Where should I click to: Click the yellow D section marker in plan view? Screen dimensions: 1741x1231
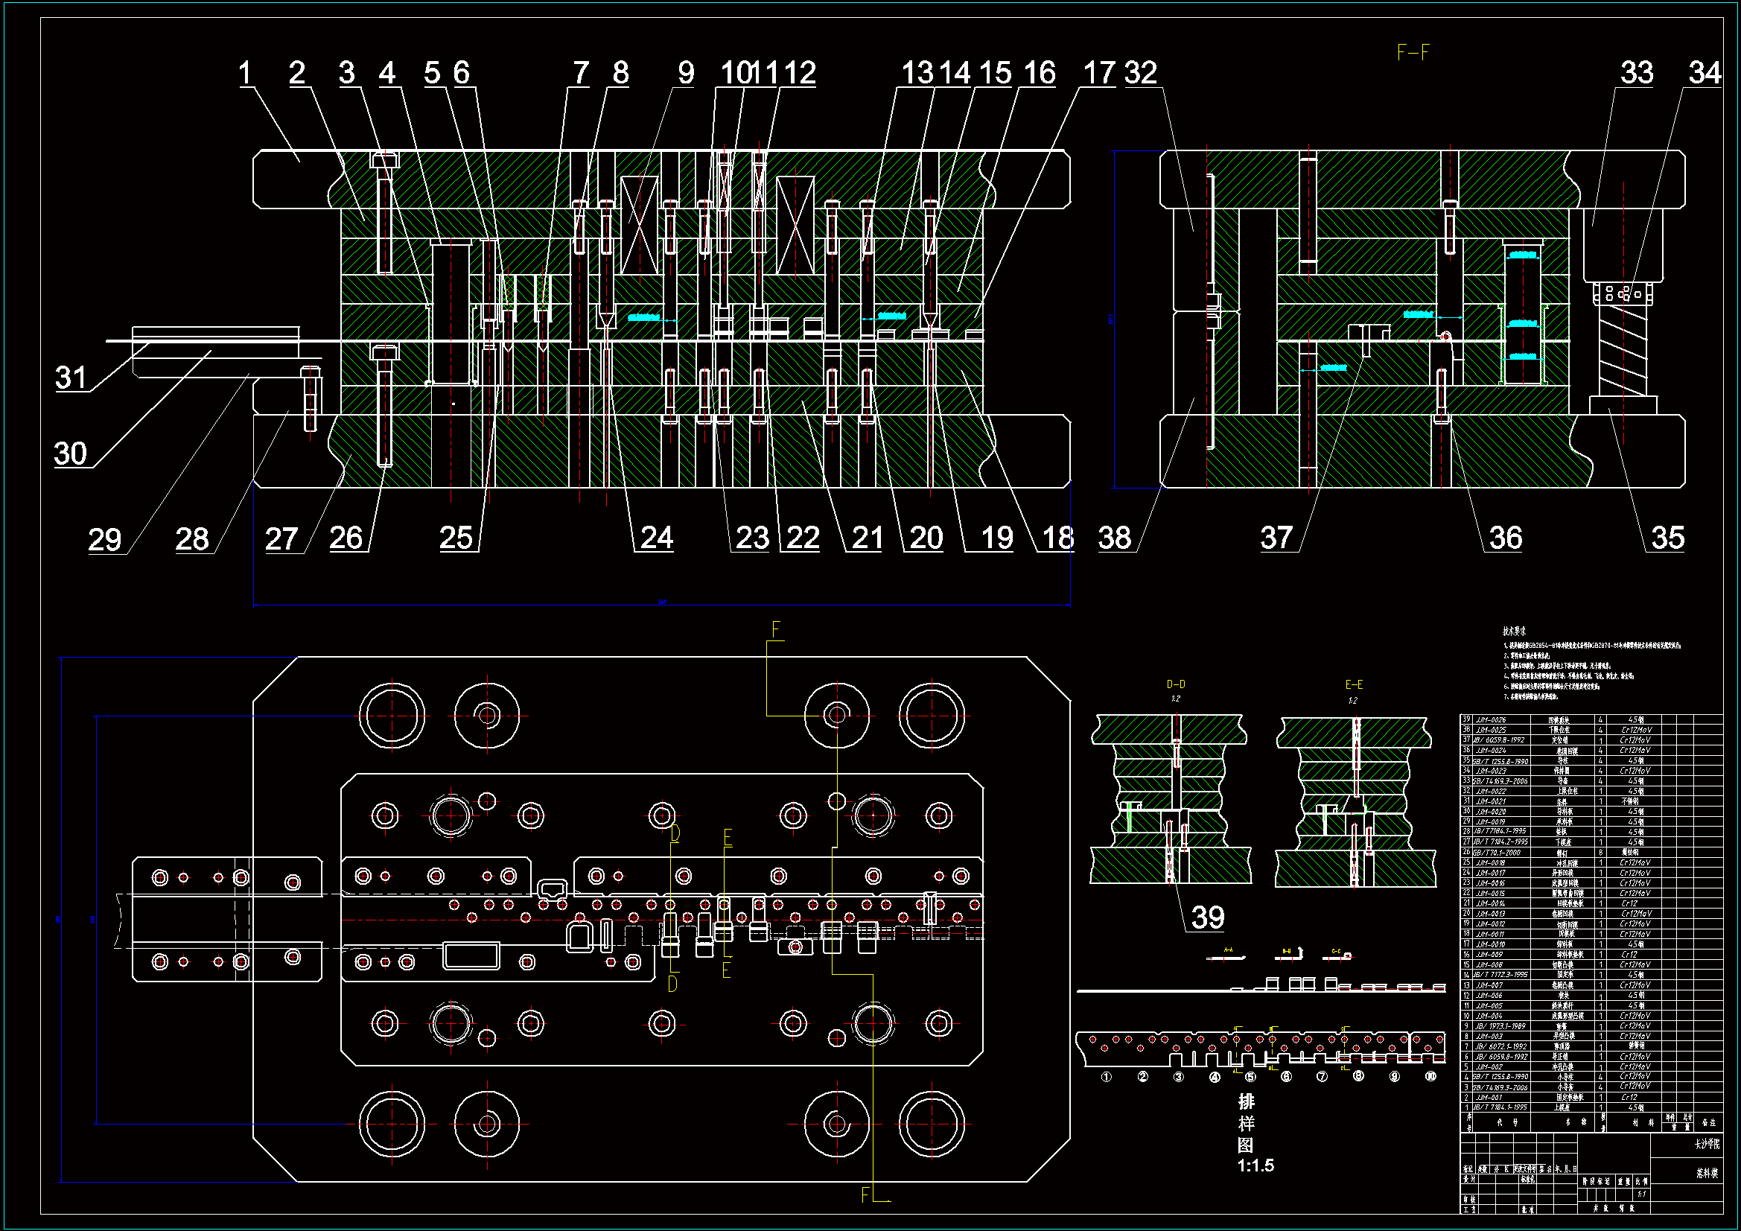point(675,834)
